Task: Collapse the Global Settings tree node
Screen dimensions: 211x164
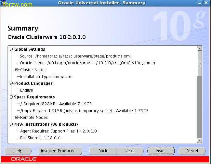Action: coord(12,49)
